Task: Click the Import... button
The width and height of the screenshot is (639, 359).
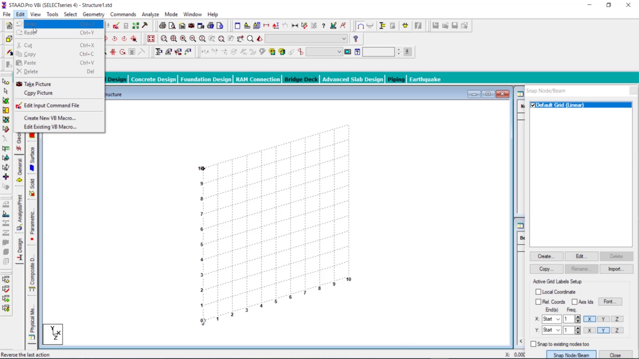Action: click(616, 269)
